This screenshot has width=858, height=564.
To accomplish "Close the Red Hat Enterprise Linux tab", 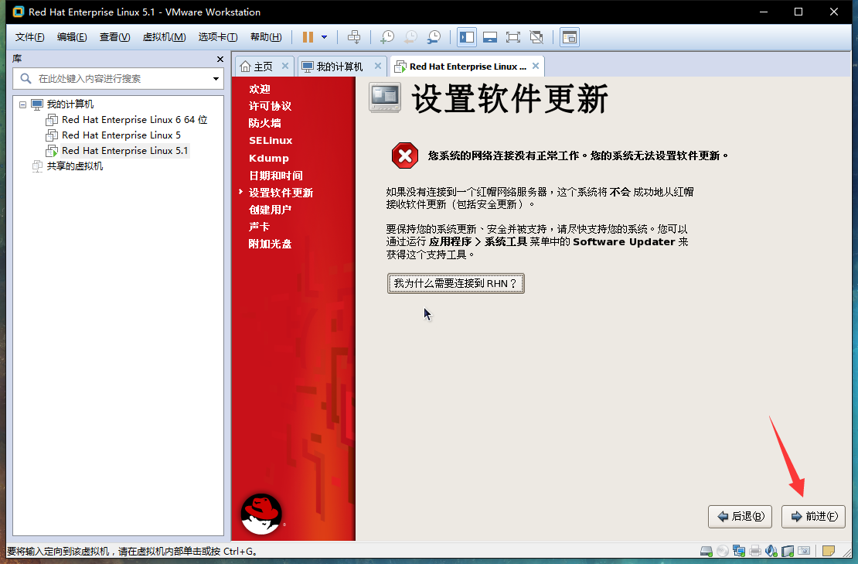I will point(536,66).
